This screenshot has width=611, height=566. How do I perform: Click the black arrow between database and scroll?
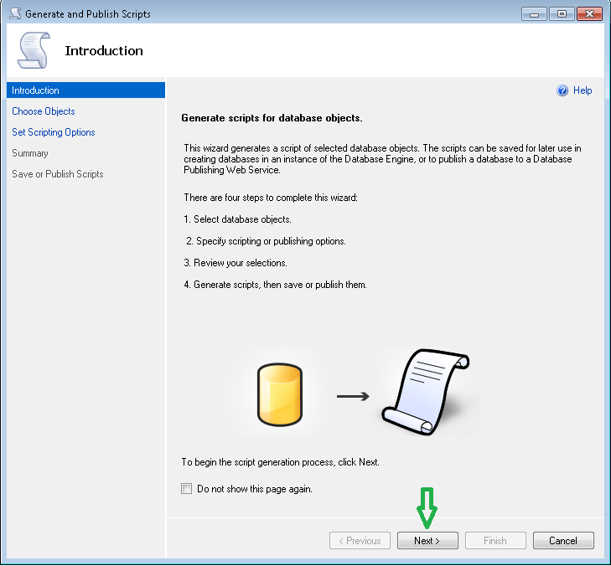tap(353, 395)
